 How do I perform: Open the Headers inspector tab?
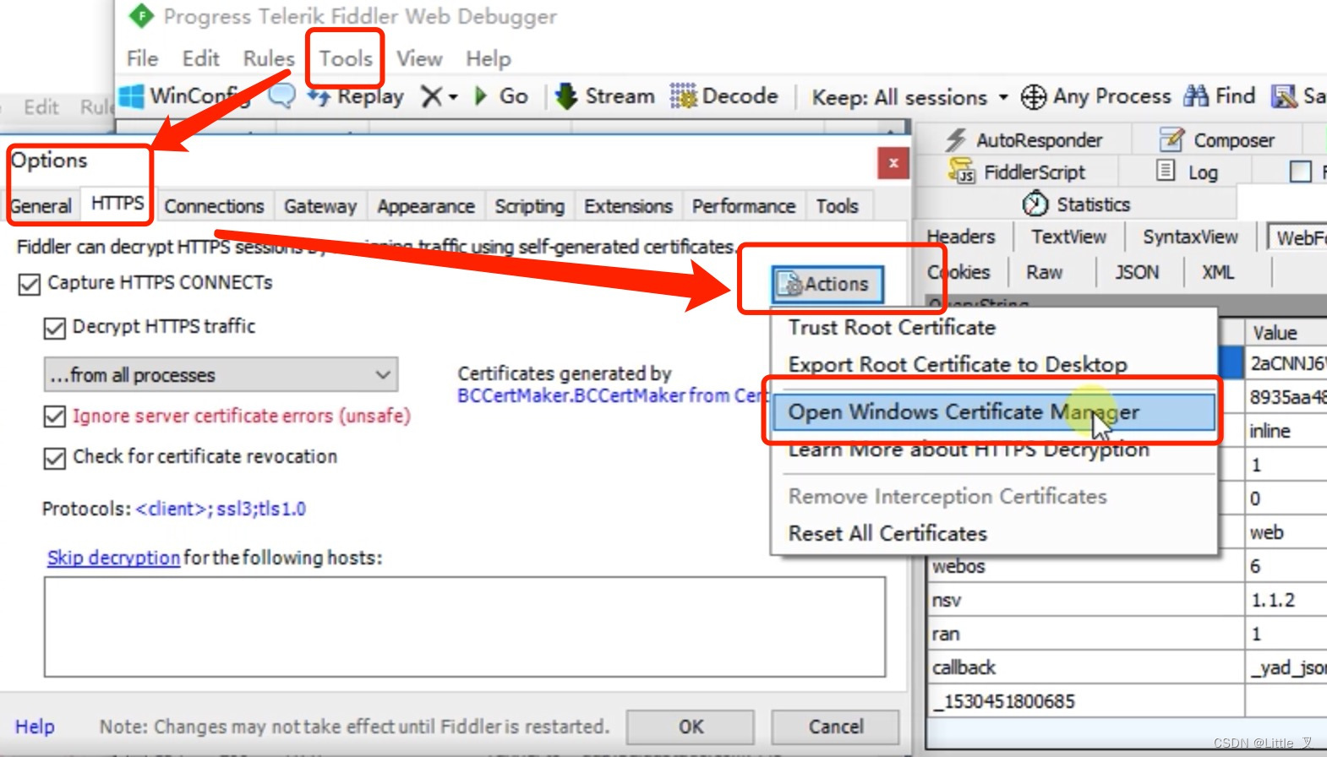[961, 237]
